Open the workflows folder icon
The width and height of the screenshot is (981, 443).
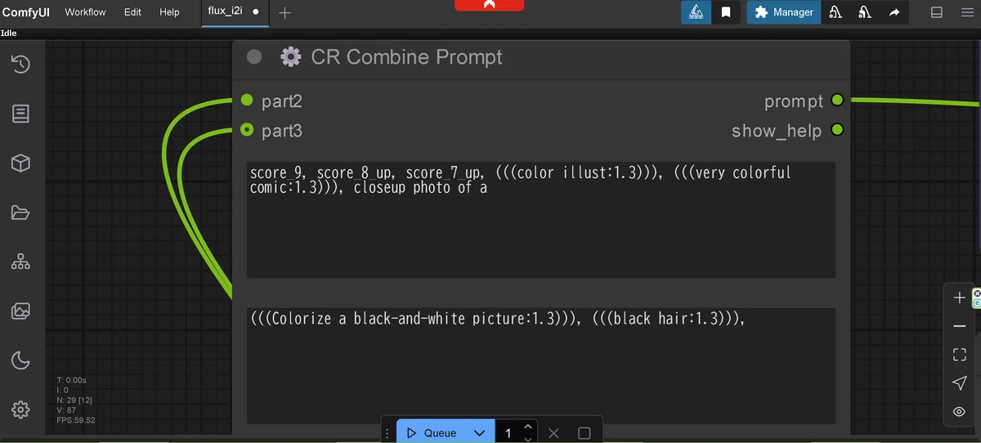point(20,213)
